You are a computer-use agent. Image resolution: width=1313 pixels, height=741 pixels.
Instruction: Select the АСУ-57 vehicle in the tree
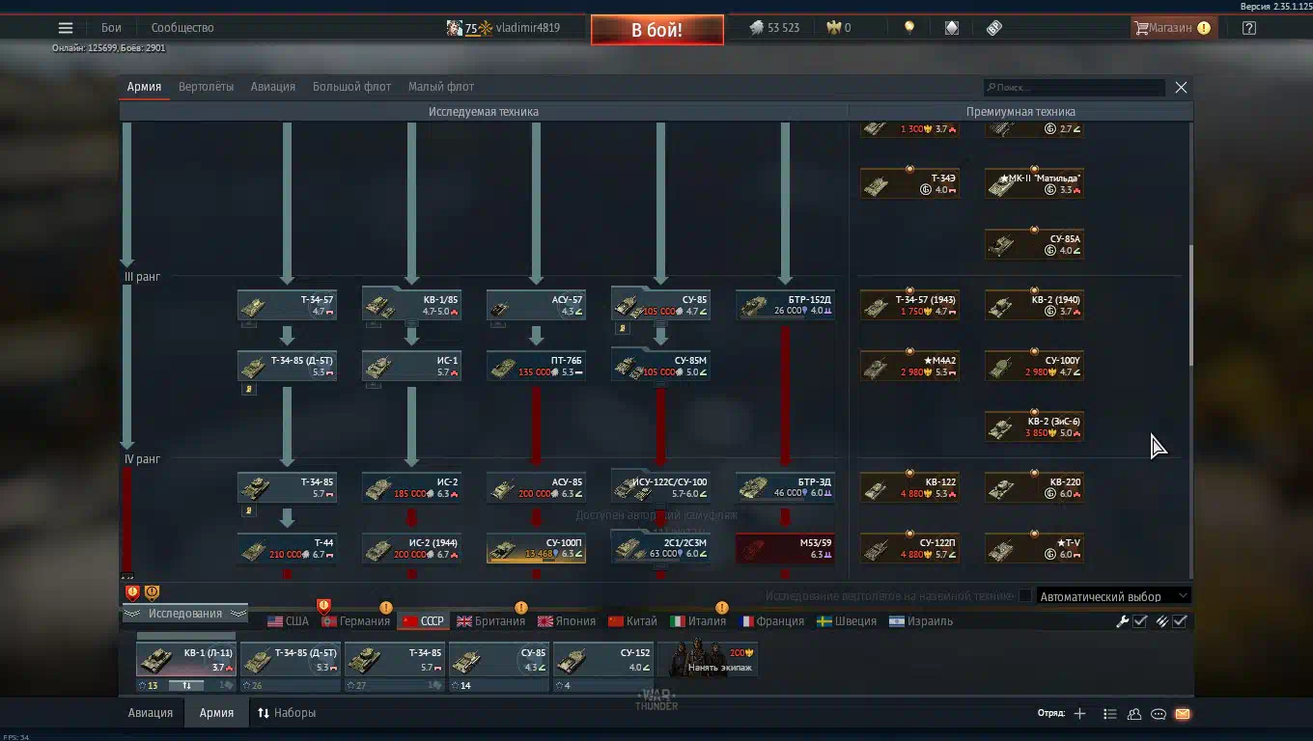[536, 306]
